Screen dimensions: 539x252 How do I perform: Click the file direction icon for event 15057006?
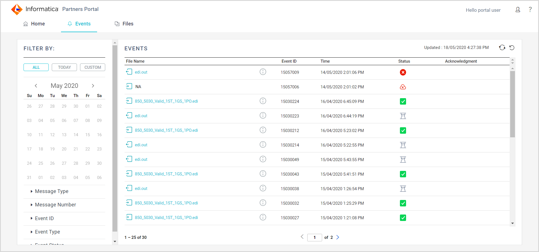[129, 86]
